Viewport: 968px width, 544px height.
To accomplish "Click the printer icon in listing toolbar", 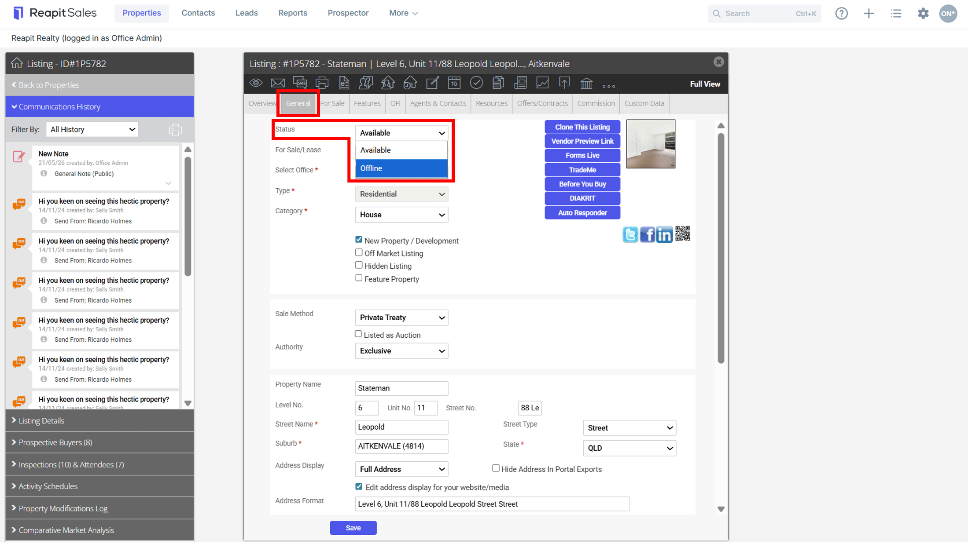I will (322, 83).
